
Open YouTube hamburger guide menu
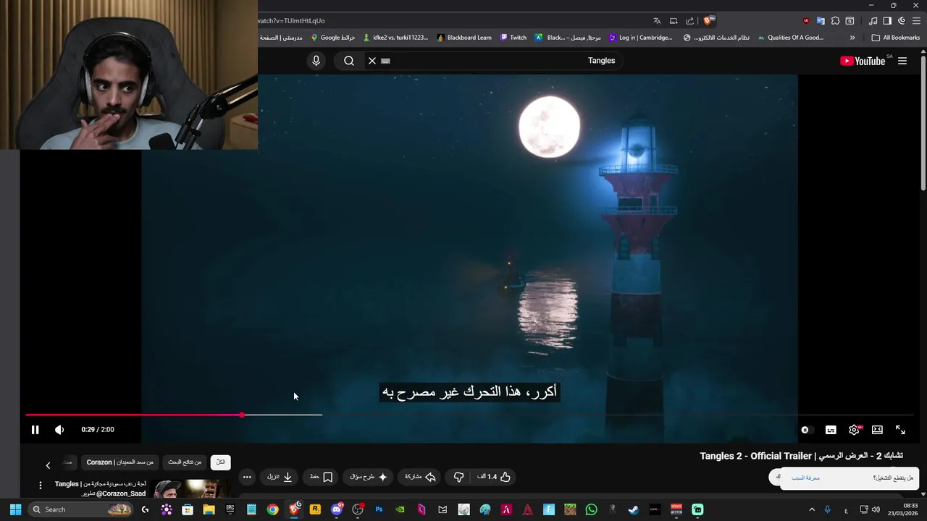(x=902, y=61)
